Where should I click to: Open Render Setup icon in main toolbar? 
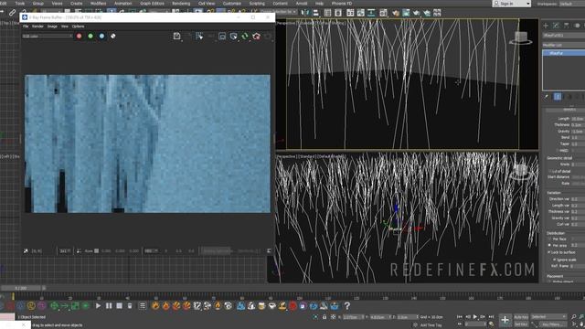396,13
